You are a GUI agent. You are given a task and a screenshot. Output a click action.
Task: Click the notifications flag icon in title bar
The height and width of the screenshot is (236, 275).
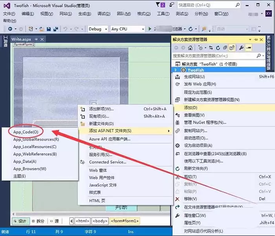click(x=163, y=5)
